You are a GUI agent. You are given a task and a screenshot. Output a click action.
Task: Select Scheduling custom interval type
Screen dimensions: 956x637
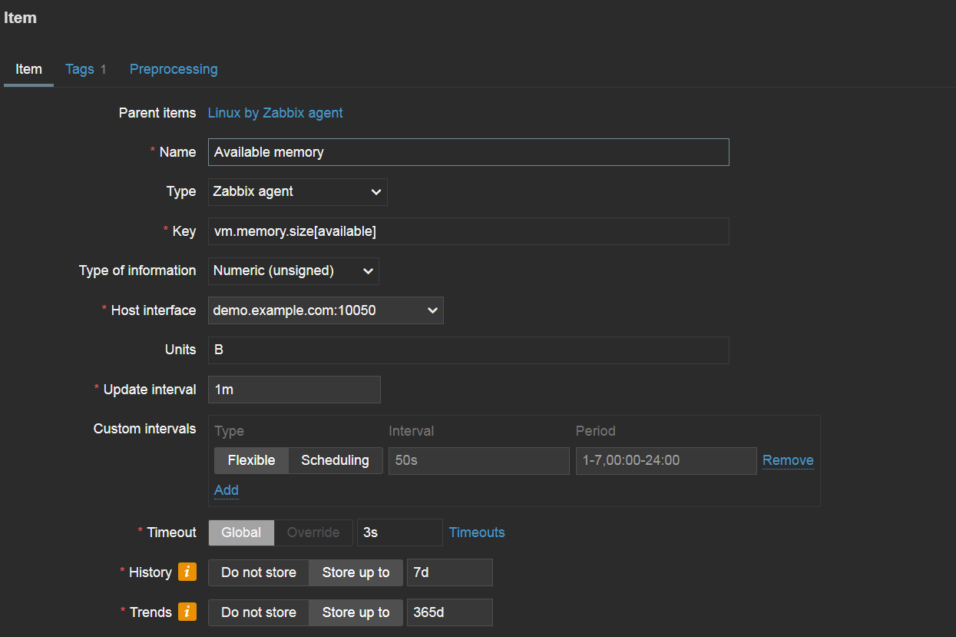click(x=335, y=460)
